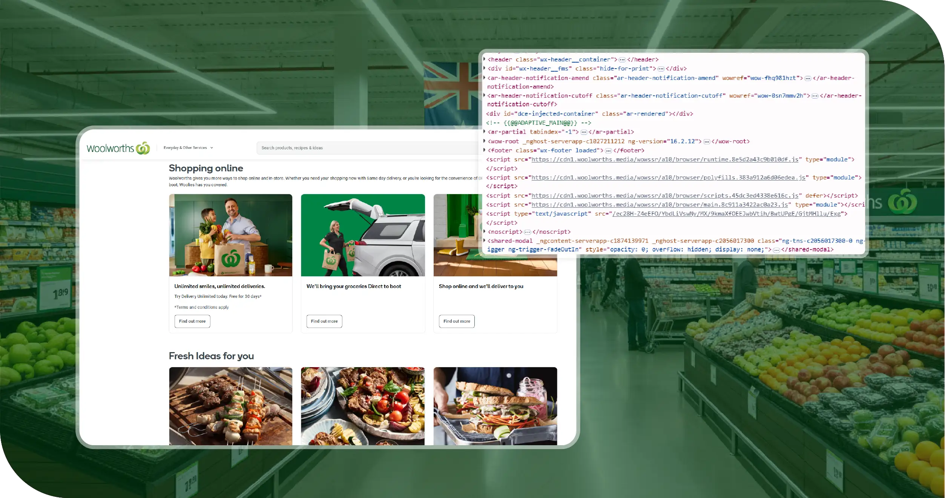The height and width of the screenshot is (498, 945).
Task: Expand the wx-header__fms div node
Action: click(x=485, y=68)
